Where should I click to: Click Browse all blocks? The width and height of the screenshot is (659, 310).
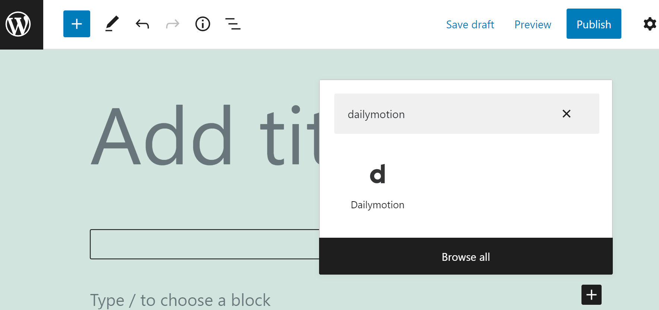466,257
